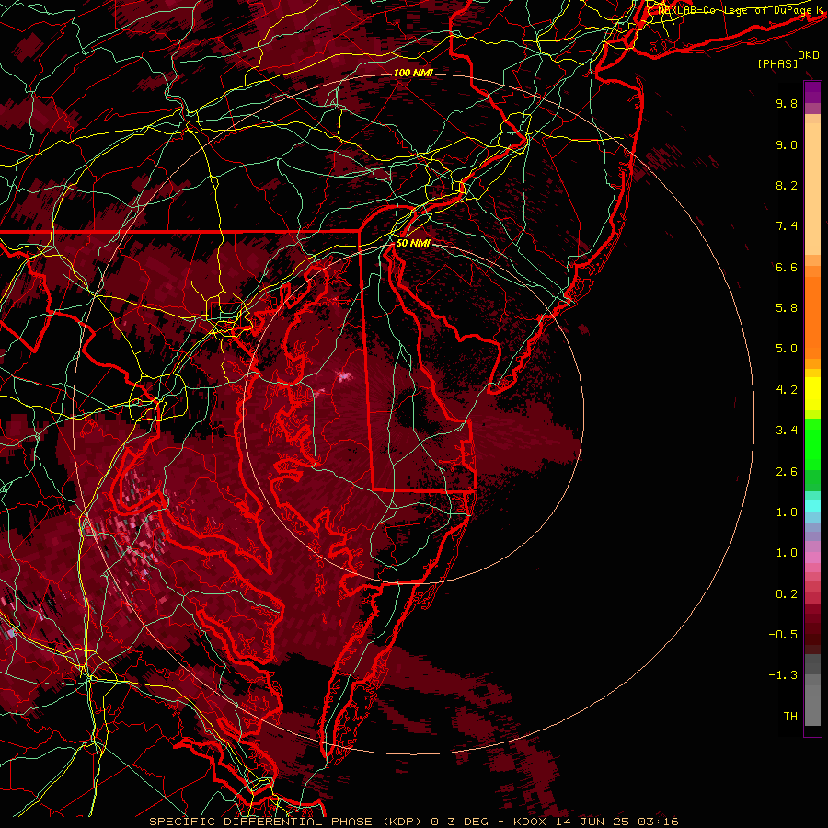Click the DKD label above color scale
The width and height of the screenshot is (828, 828).
[x=809, y=55]
